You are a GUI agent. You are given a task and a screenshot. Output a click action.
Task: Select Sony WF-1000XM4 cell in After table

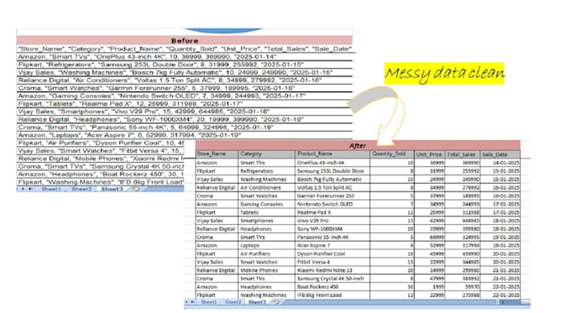click(x=333, y=229)
